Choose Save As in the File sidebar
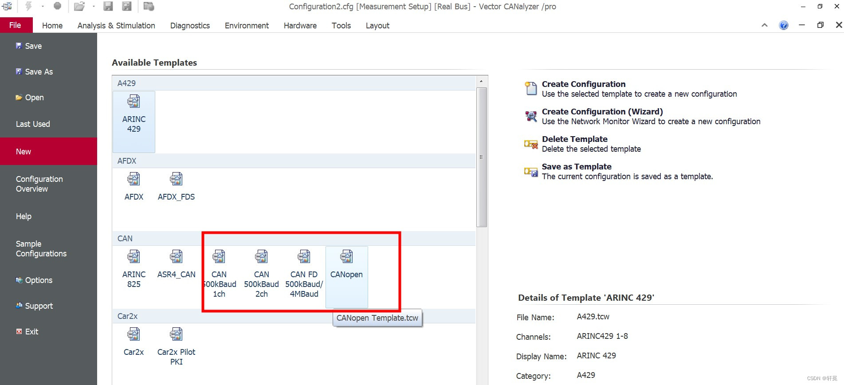The width and height of the screenshot is (844, 385). click(x=34, y=71)
